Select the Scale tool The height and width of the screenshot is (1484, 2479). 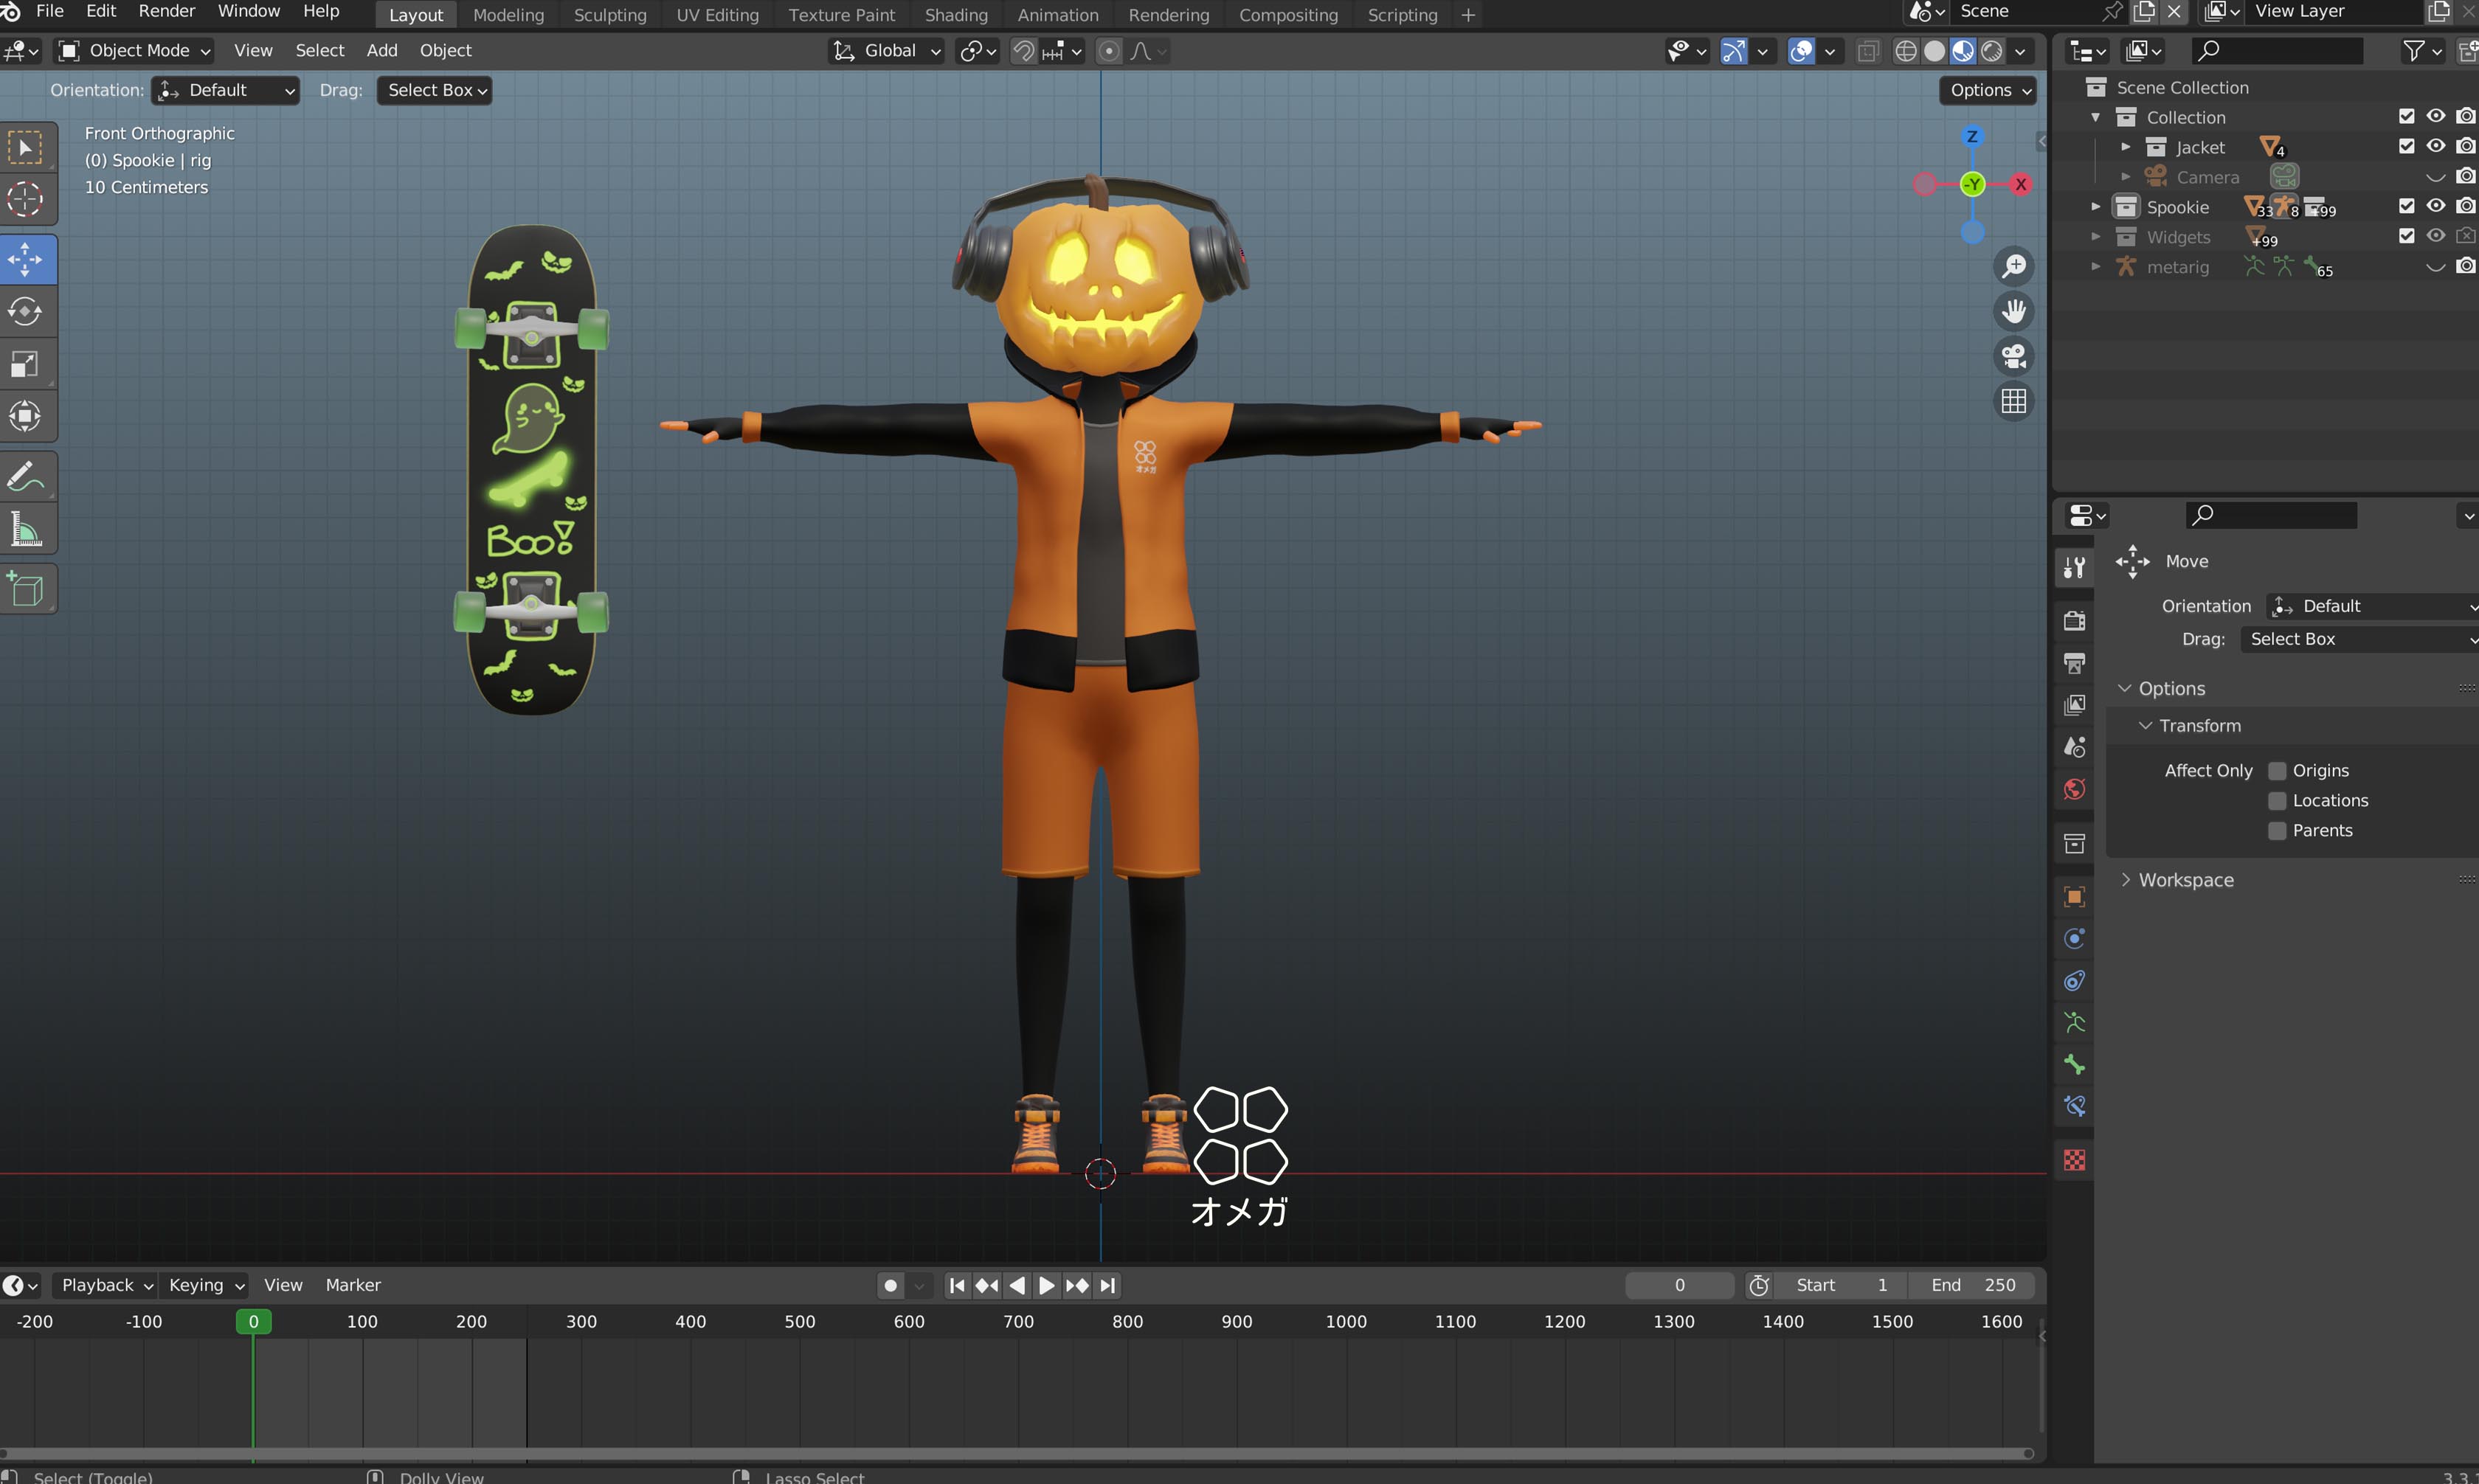[x=26, y=364]
